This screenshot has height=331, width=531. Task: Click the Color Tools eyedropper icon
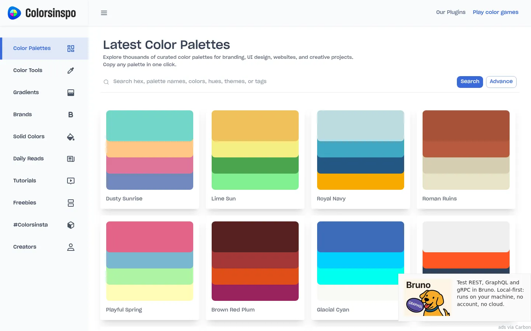point(71,71)
